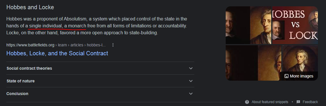Expand the State of nature chevron
Screen dimensions: 326x106
click(x=191, y=81)
